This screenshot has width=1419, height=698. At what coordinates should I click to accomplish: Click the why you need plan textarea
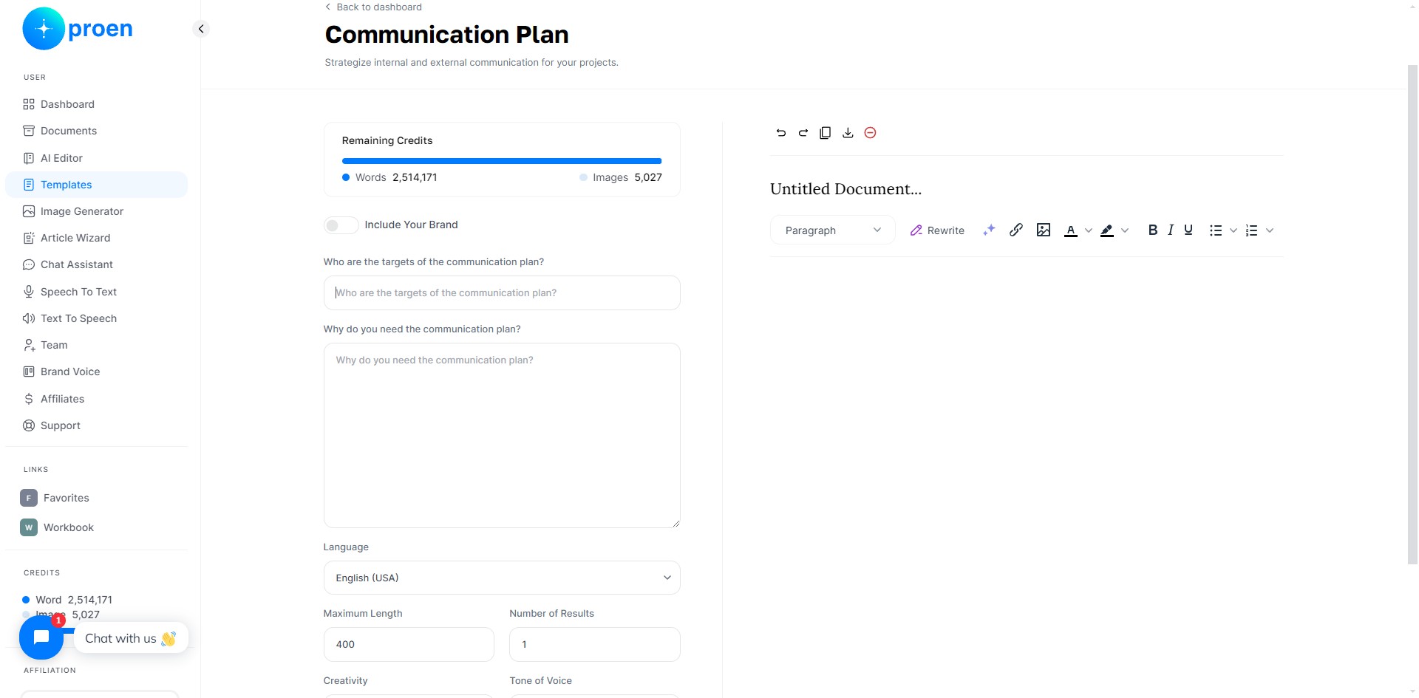502,435
